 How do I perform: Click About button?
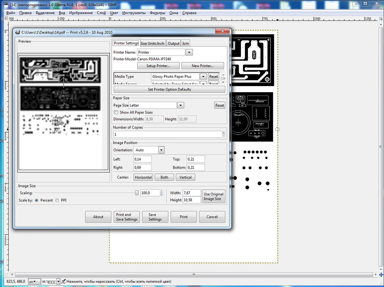click(98, 217)
